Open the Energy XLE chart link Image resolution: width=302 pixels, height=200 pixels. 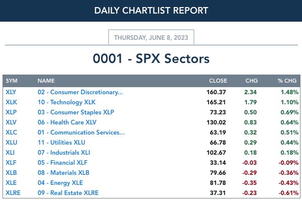tap(60, 183)
